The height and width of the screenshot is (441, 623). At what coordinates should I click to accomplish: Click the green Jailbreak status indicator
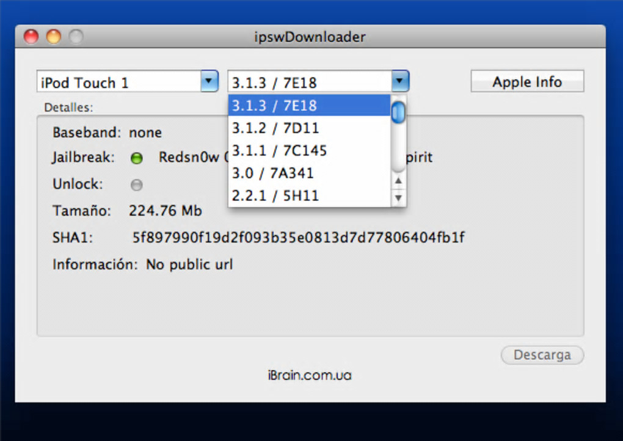[x=137, y=158]
